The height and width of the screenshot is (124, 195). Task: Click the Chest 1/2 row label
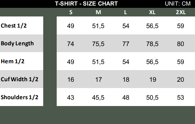pos(14,26)
